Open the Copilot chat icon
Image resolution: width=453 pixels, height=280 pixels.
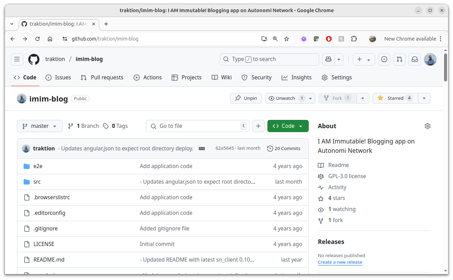coord(328,59)
